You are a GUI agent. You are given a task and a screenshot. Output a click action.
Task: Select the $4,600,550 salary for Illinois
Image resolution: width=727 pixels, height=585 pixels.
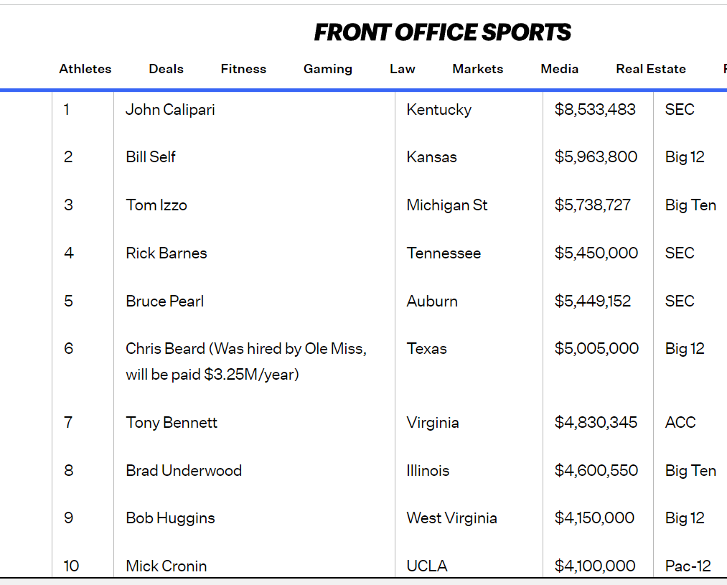click(596, 471)
